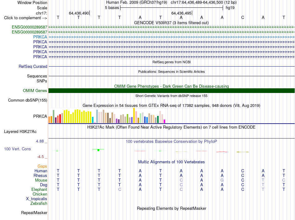Open the RefSeq Curated track label
The height and width of the screenshot is (220, 295).
click(x=33, y=66)
